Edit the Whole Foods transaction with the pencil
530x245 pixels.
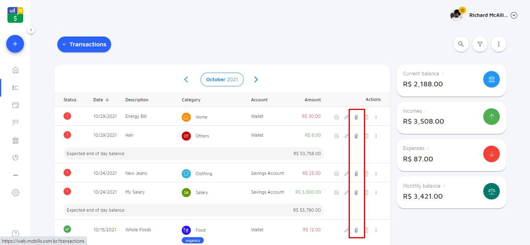click(346, 230)
